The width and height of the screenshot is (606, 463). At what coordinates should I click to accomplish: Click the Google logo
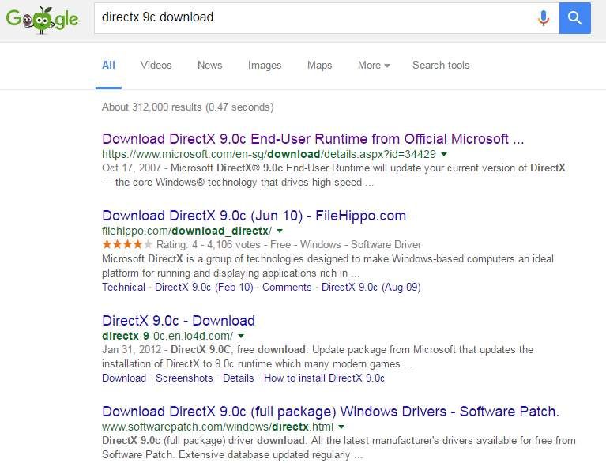[x=42, y=19]
